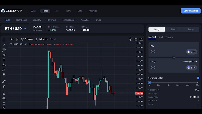Go to the Trade sub-tab
The height and width of the screenshot is (114, 202).
click(7, 20)
